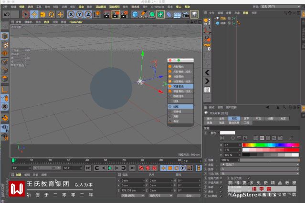Toggle the 高光 checkbox

[x=221, y=192]
